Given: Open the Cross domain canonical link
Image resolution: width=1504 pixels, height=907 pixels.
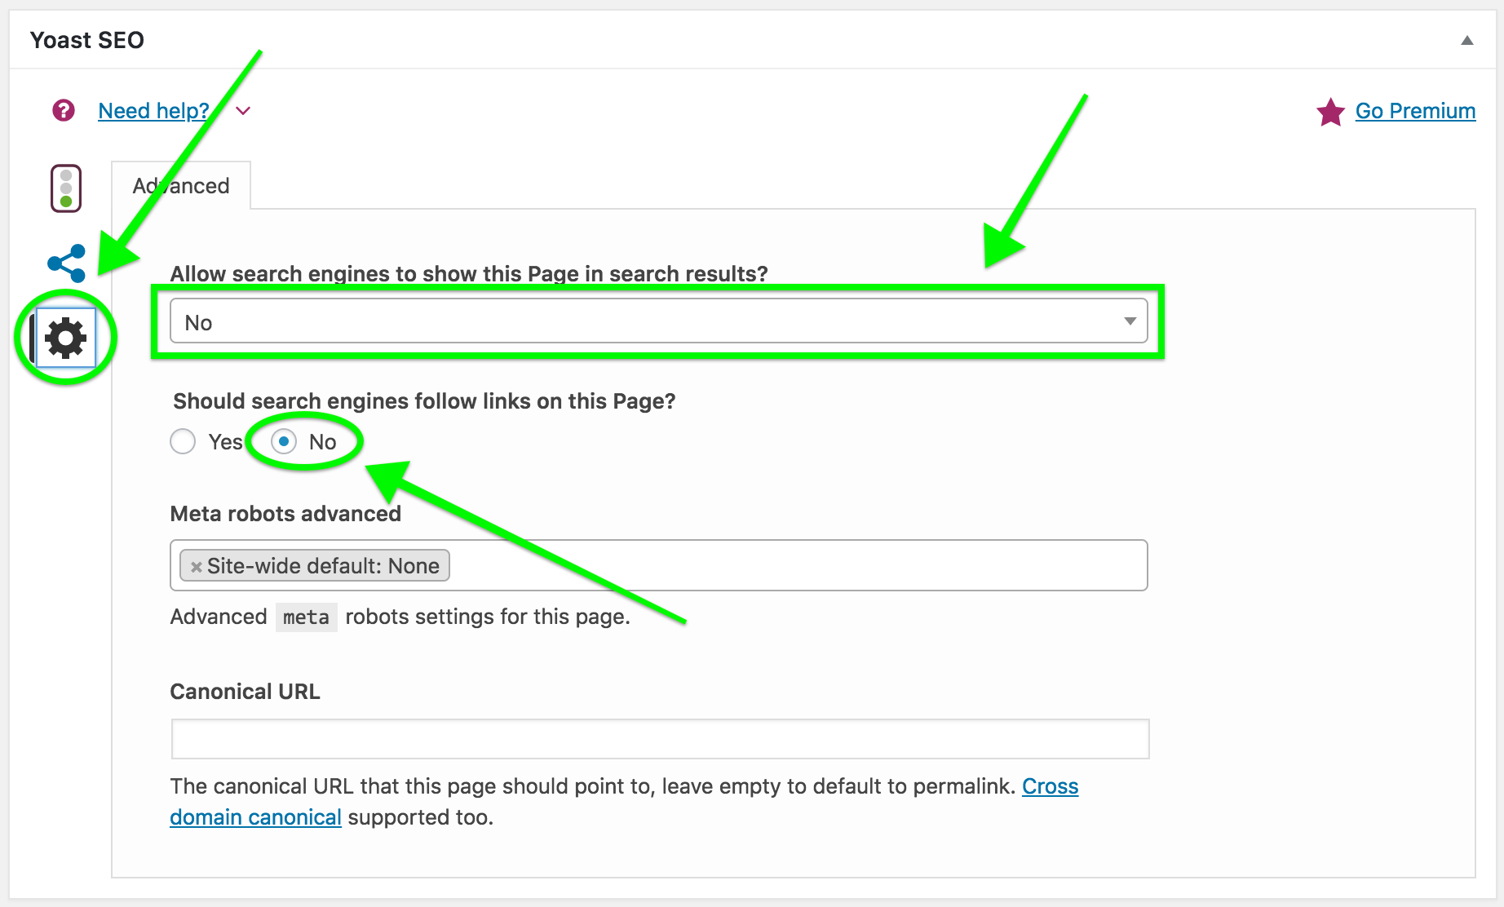Looking at the screenshot, I should coord(1050,786).
